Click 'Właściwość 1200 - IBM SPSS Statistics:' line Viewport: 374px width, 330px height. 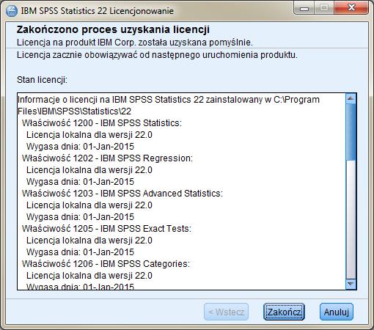pyautogui.click(x=102, y=123)
